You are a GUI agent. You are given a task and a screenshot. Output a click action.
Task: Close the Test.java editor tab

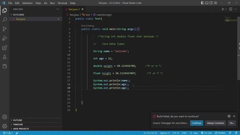point(82,9)
